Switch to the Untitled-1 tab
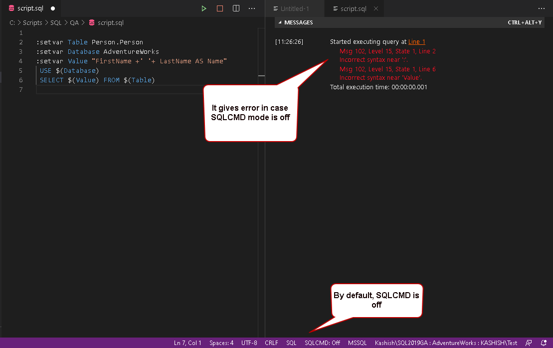Viewport: 553px width, 348px height. click(291, 9)
